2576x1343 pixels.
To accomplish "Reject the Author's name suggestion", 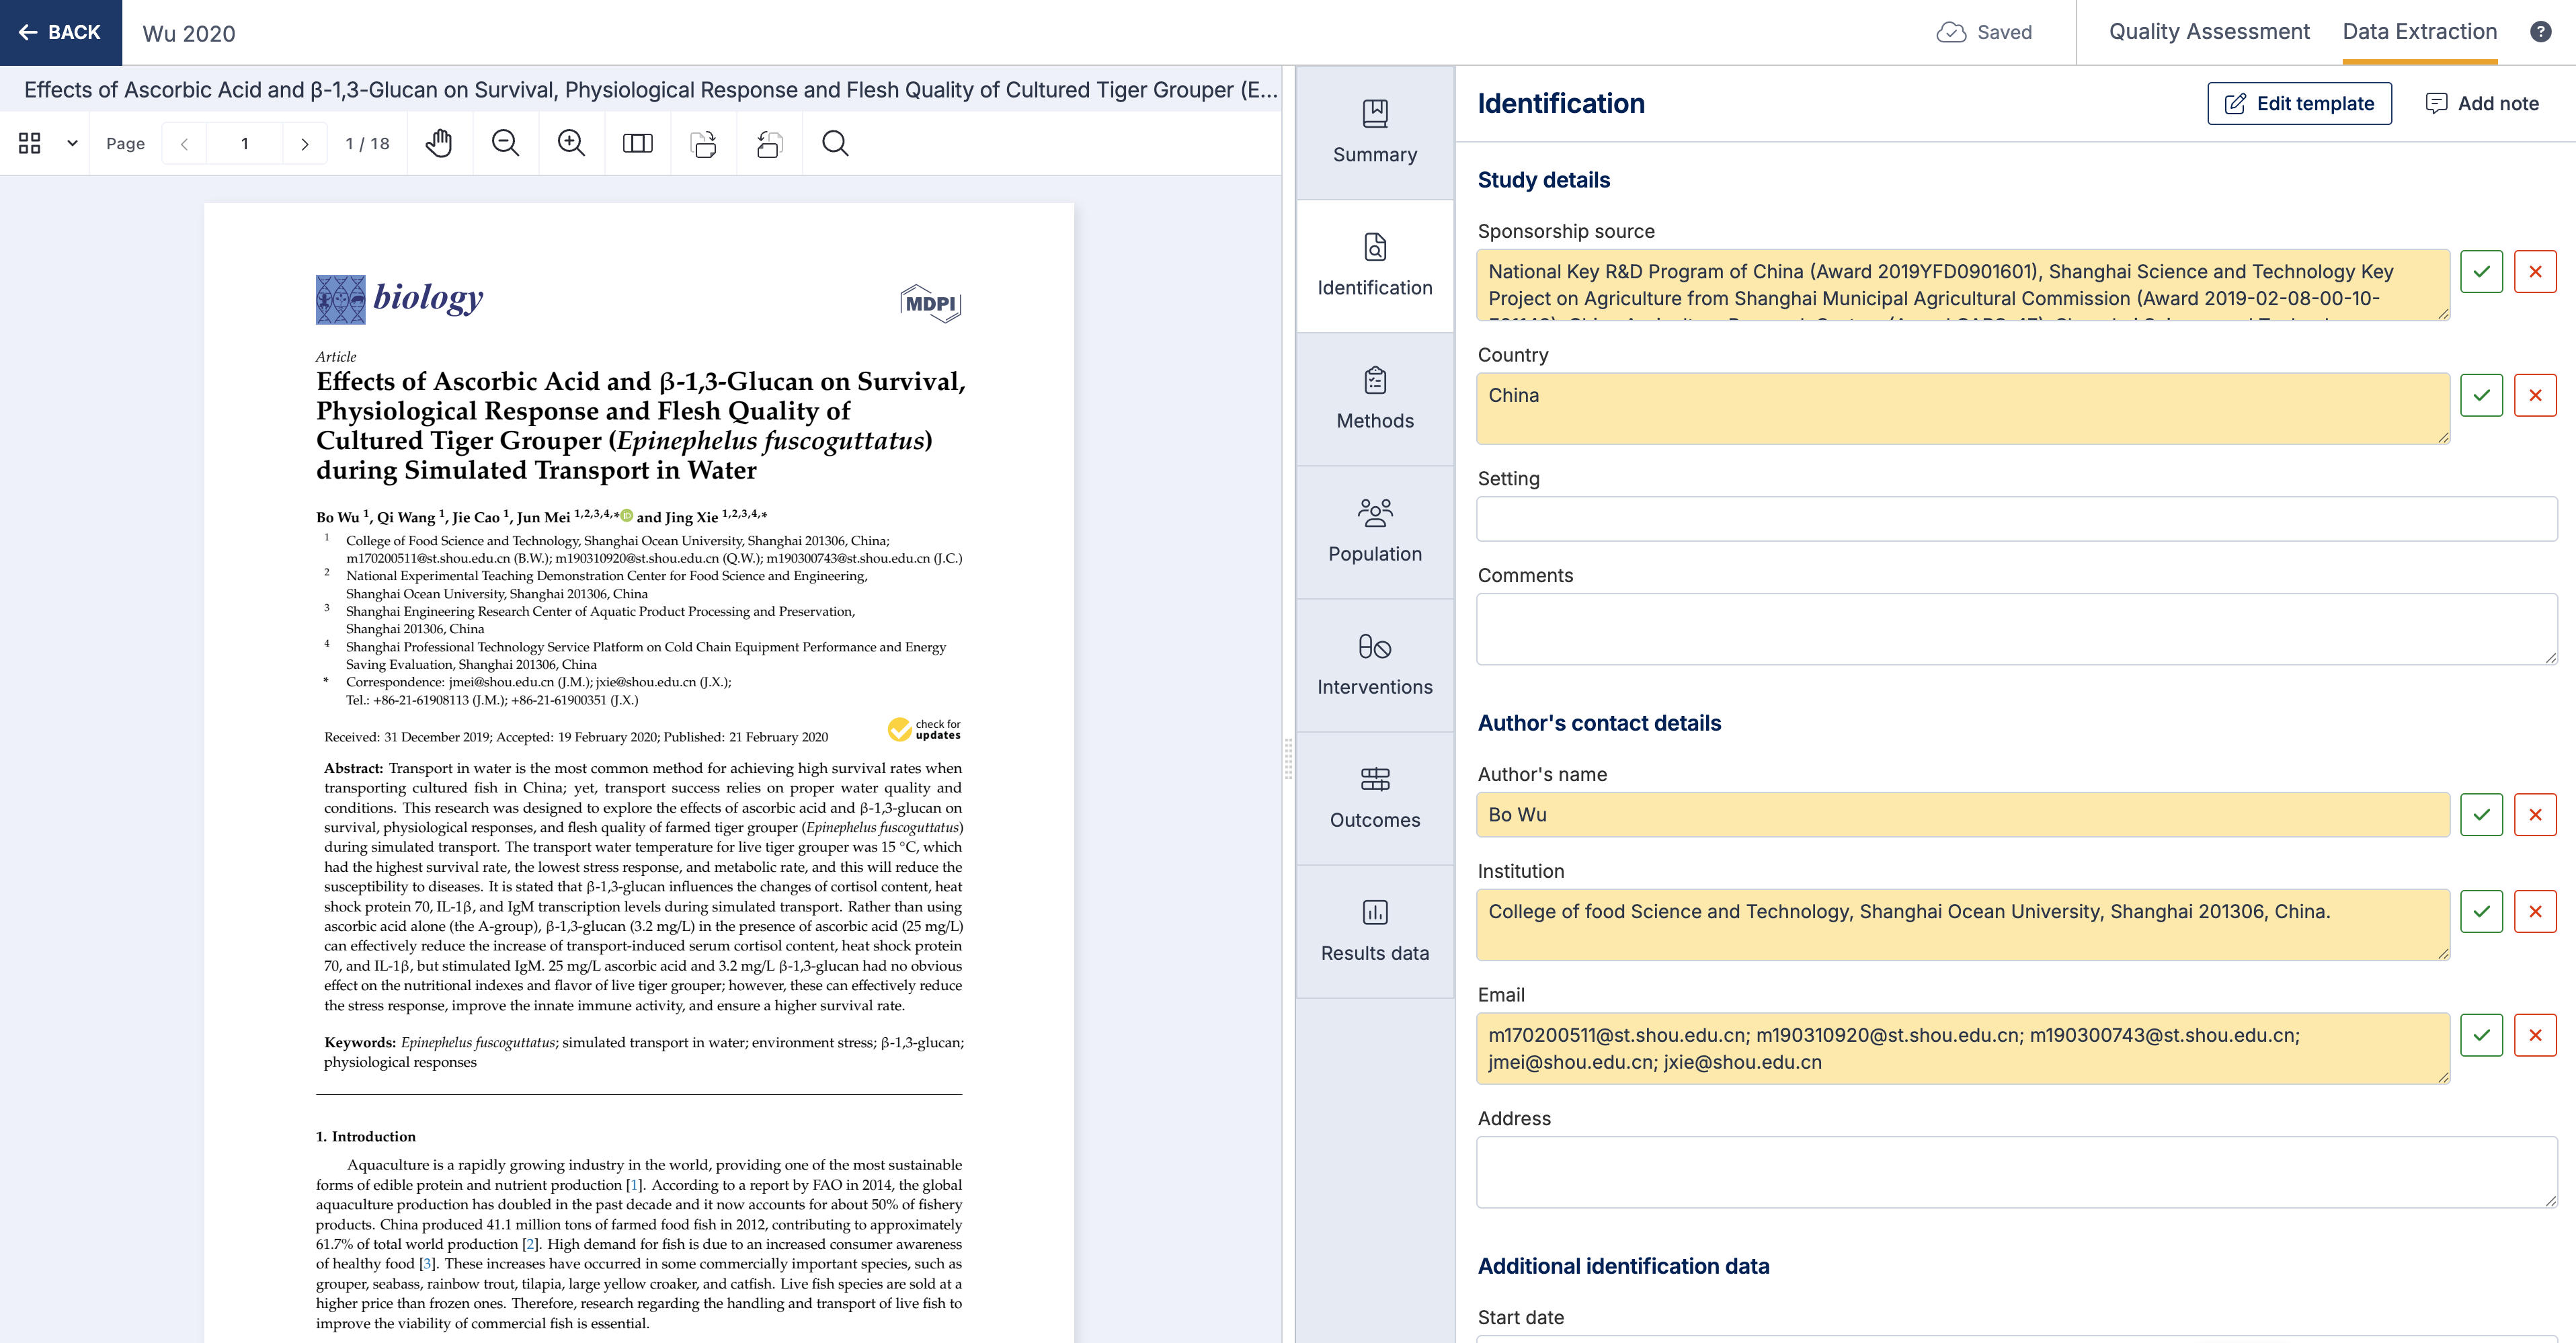I will click(2535, 815).
